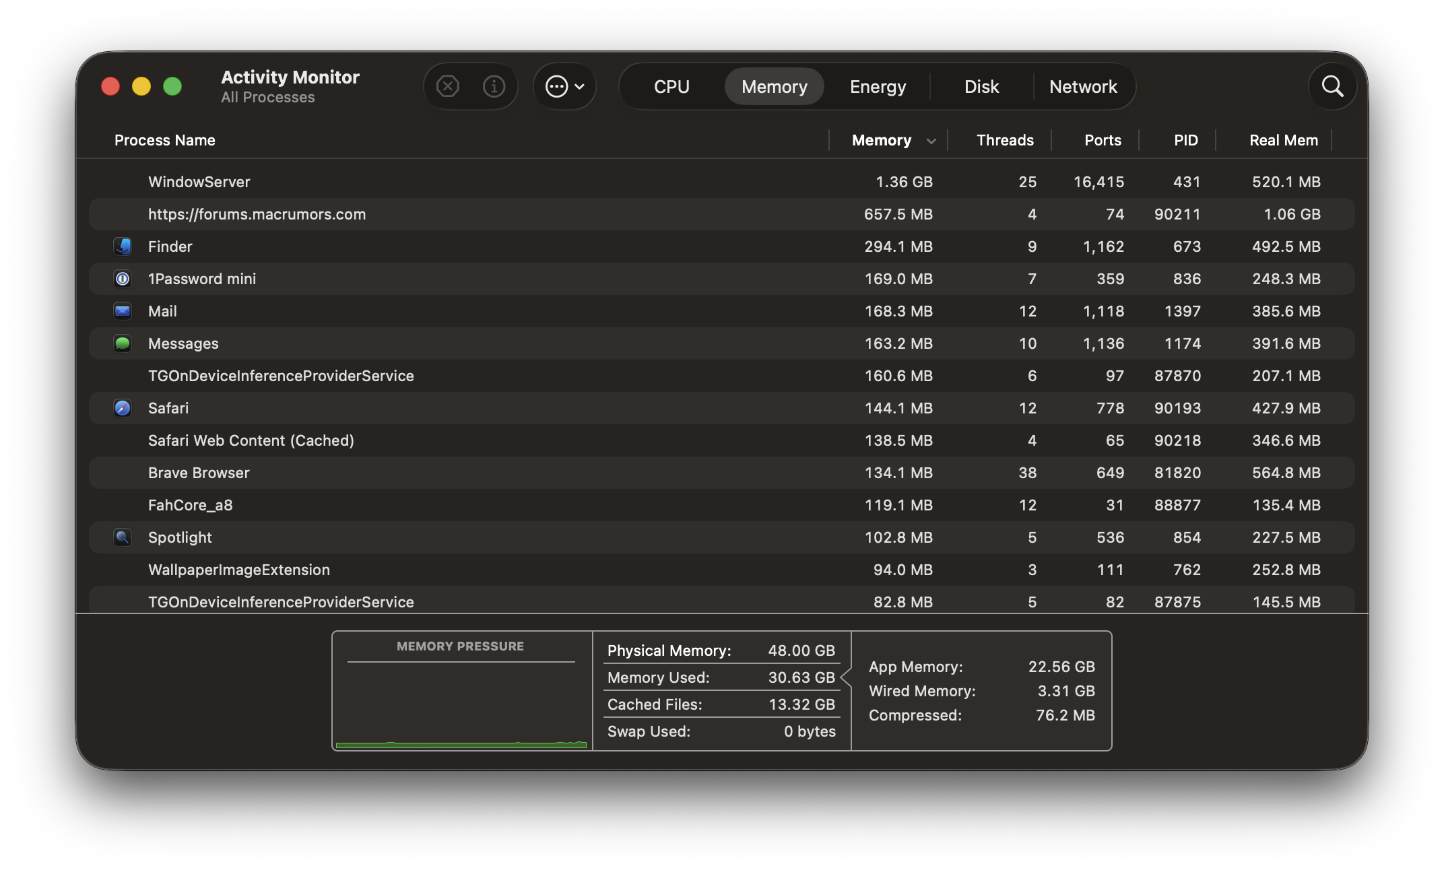Open the Disk tab
Screen dimensions: 1444x870
pos(981,86)
